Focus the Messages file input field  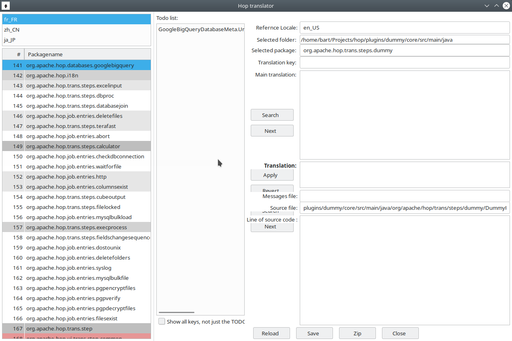point(404,196)
